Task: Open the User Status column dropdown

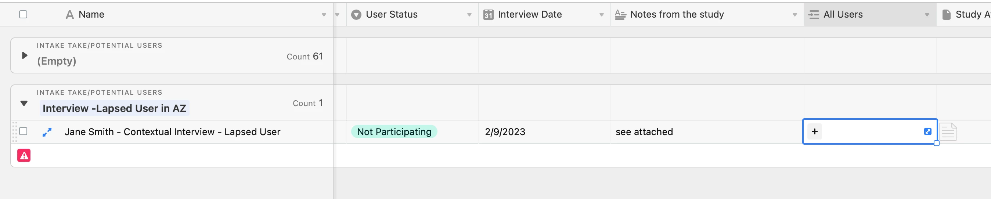Action: 469,15
